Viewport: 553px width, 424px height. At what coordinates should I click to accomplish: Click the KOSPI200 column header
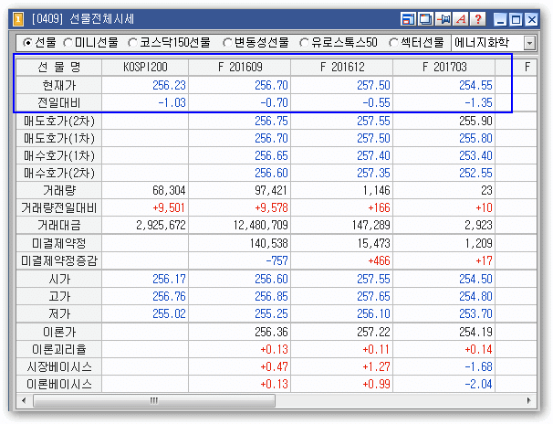[145, 67]
